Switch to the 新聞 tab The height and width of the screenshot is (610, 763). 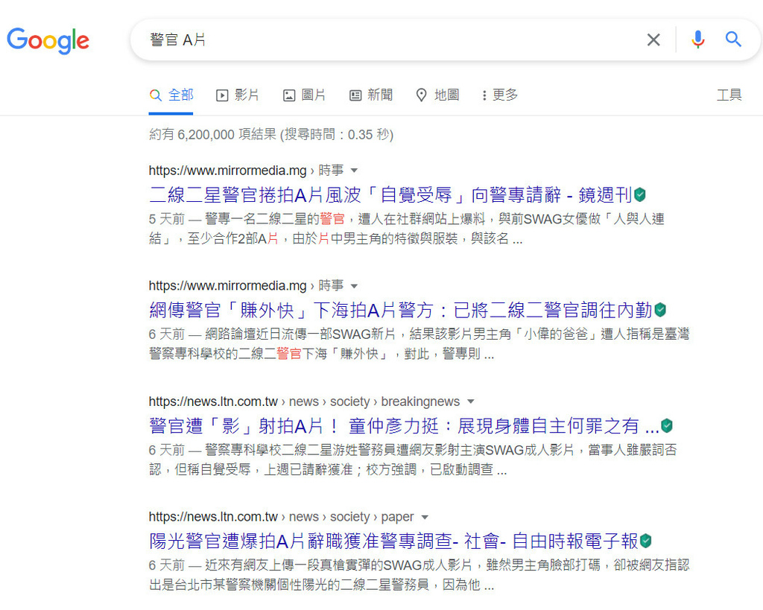point(371,95)
